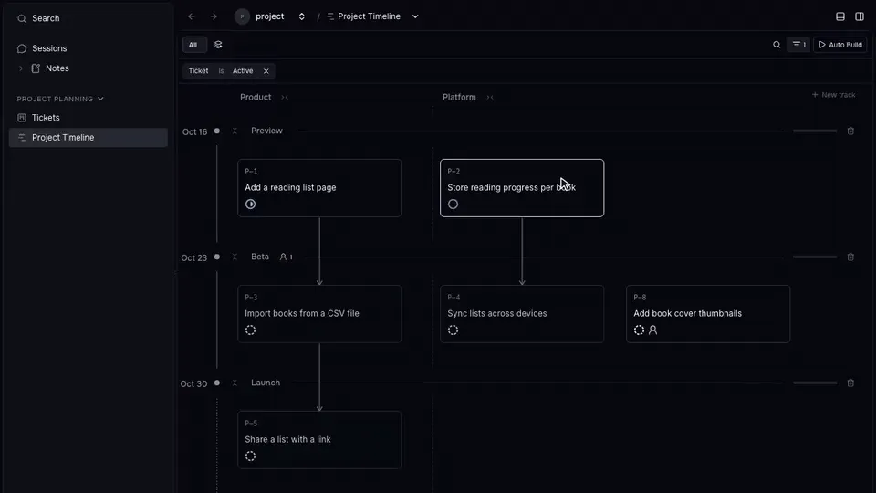Collapse the Beta milestone
The height and width of the screenshot is (493, 876).
(x=235, y=257)
